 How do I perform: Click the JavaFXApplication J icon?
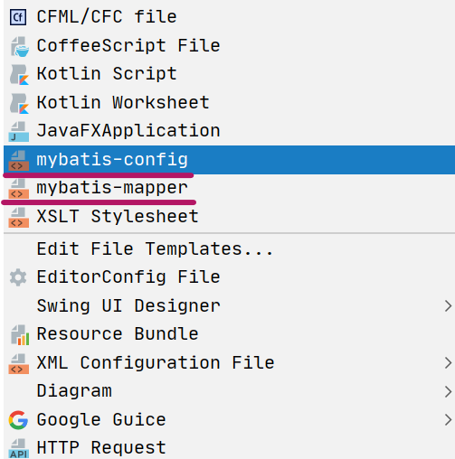tap(19, 132)
